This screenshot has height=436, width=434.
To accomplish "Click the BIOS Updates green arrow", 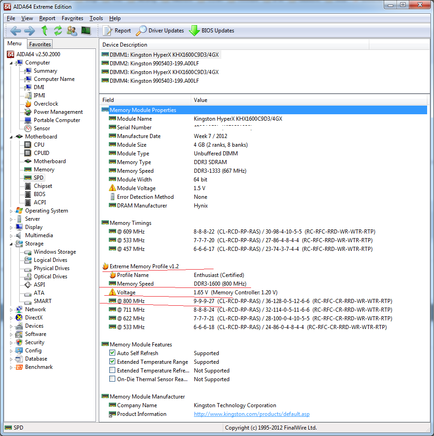I will (194, 31).
